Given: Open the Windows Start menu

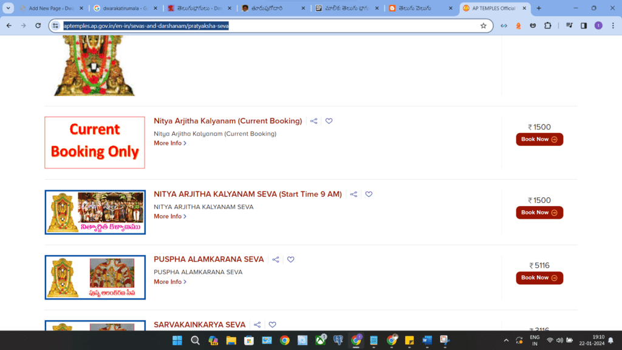Looking at the screenshot, I should [177, 340].
